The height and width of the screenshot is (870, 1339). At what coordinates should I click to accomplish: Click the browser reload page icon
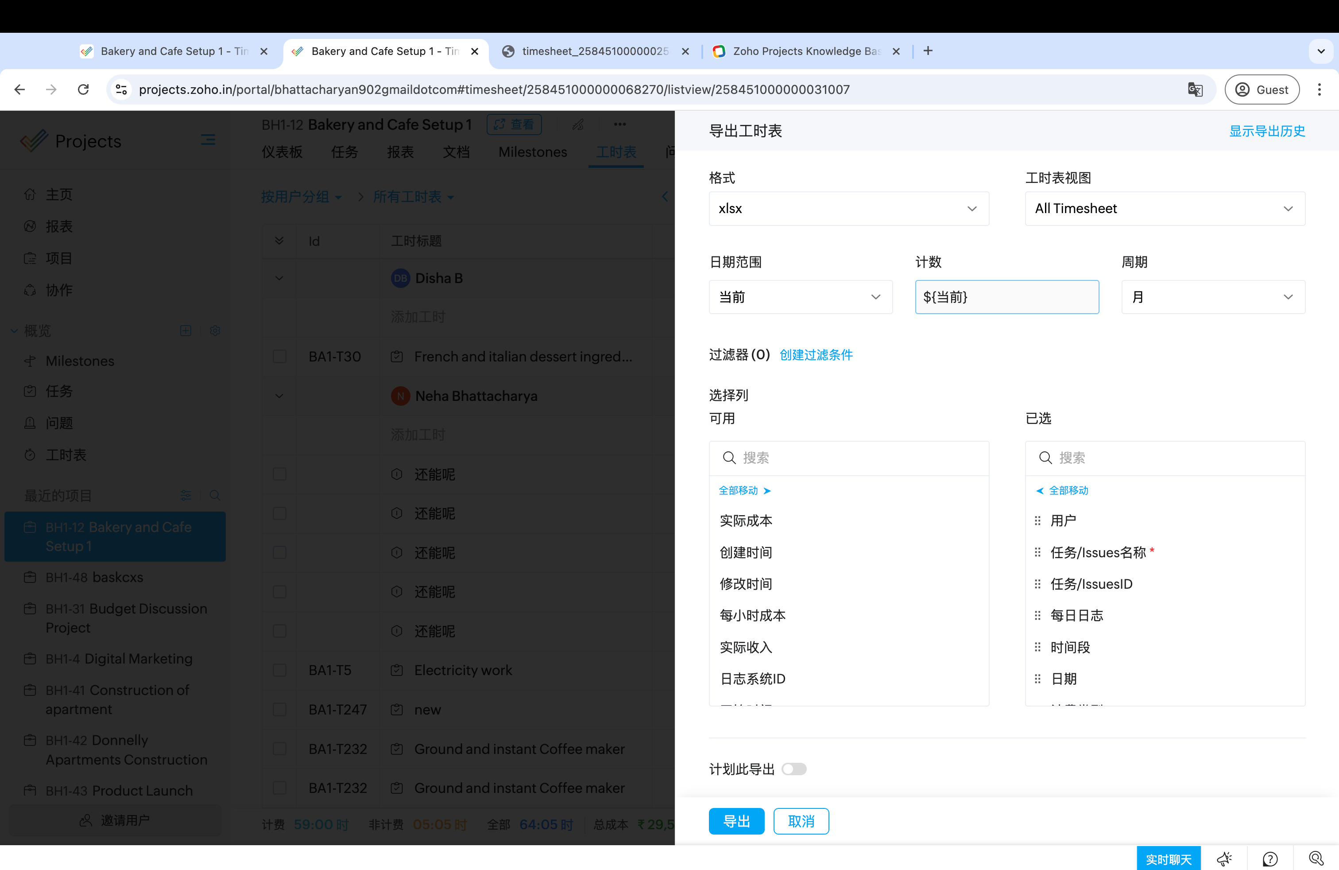pyautogui.click(x=83, y=89)
